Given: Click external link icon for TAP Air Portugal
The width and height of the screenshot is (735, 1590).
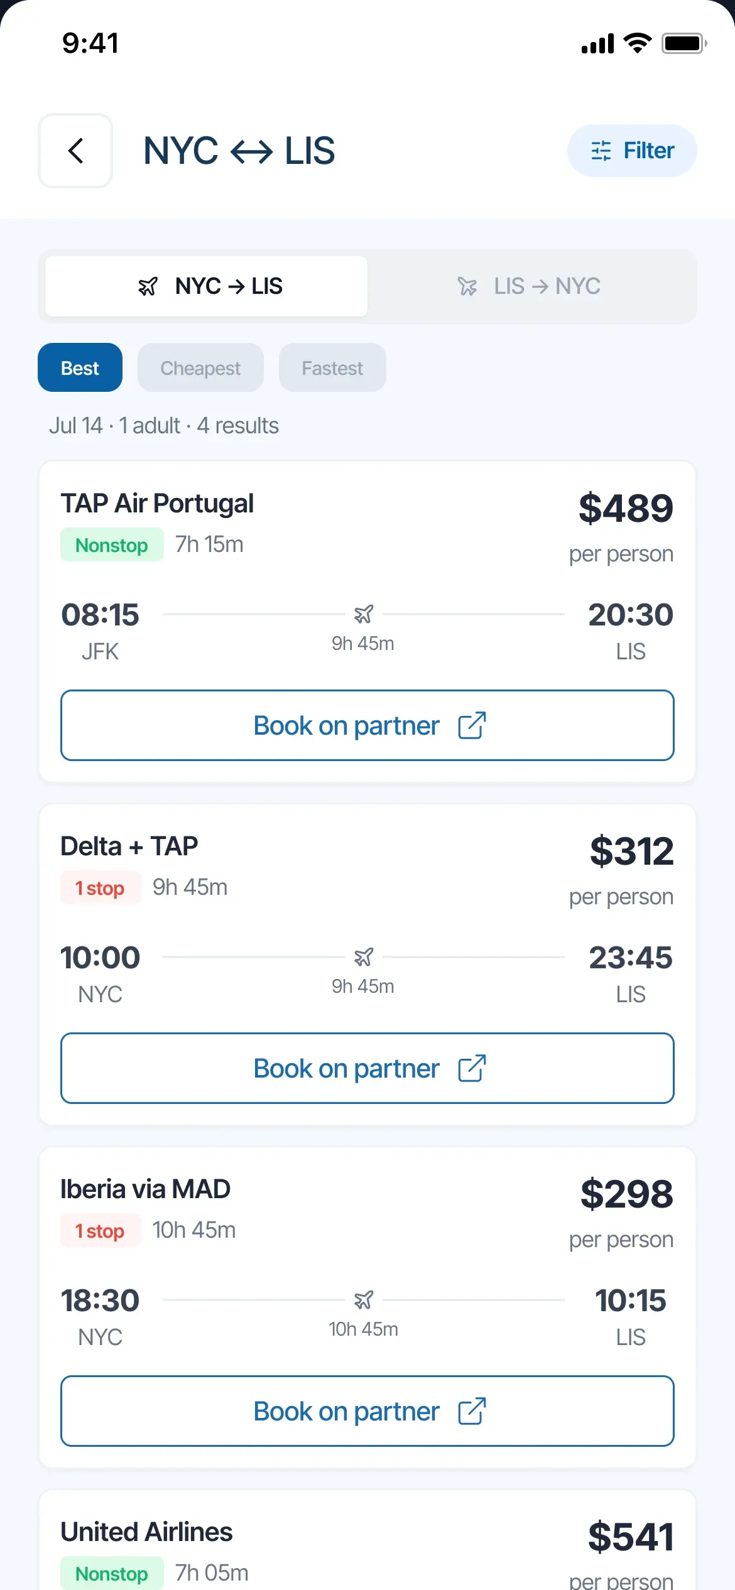Looking at the screenshot, I should [x=472, y=725].
